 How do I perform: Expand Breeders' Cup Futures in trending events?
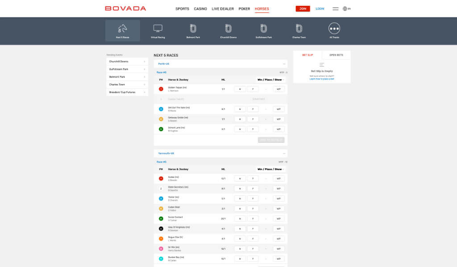click(x=127, y=92)
